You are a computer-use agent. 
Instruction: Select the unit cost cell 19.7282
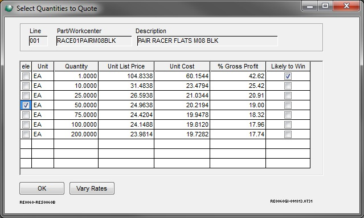(x=182, y=134)
